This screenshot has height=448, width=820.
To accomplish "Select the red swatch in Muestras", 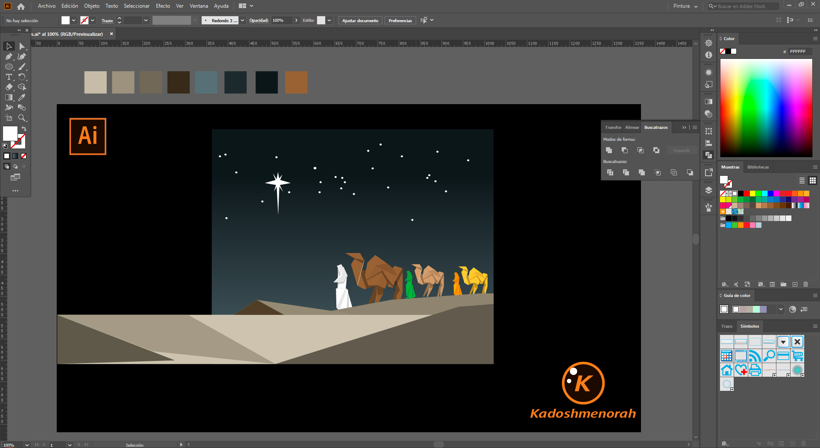I will pyautogui.click(x=747, y=194).
